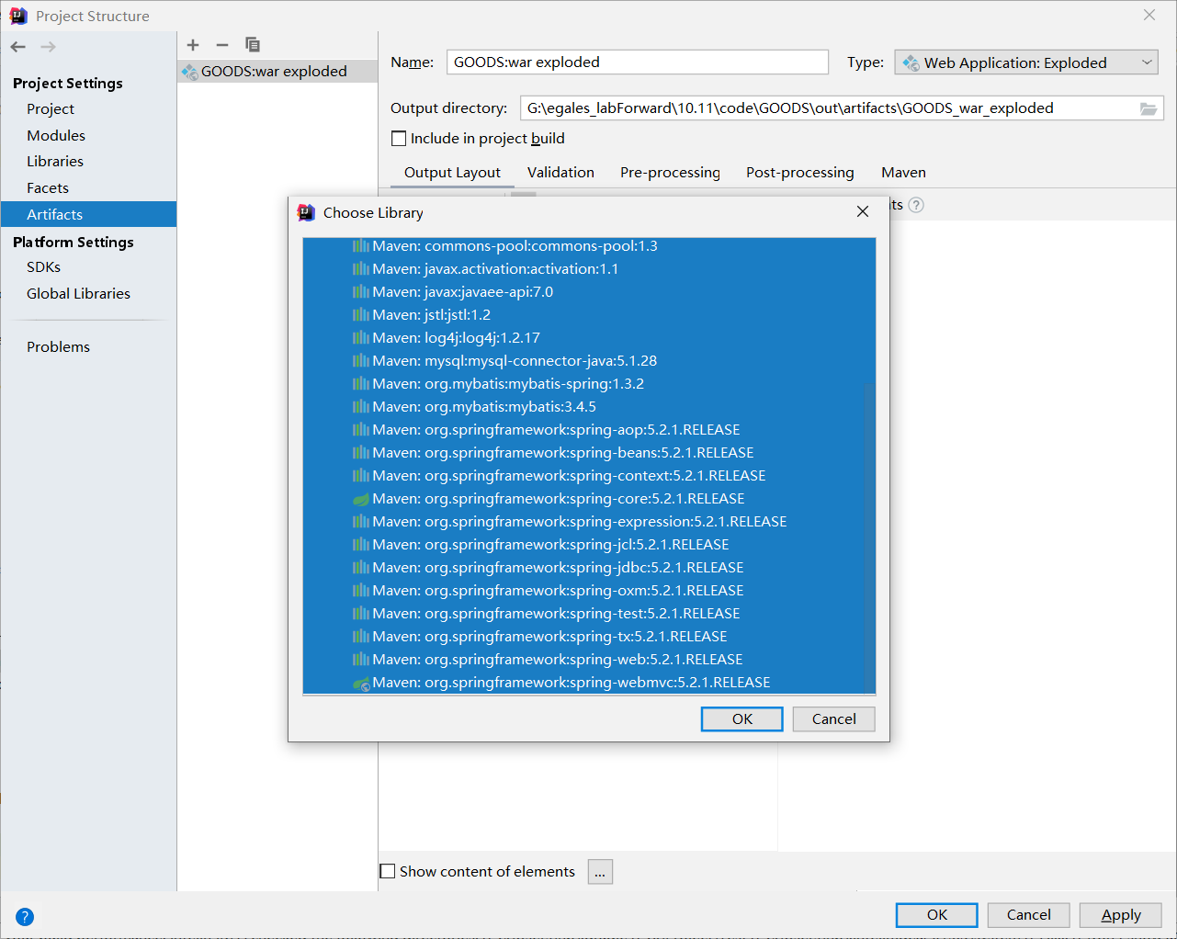Open Problems section

click(58, 347)
